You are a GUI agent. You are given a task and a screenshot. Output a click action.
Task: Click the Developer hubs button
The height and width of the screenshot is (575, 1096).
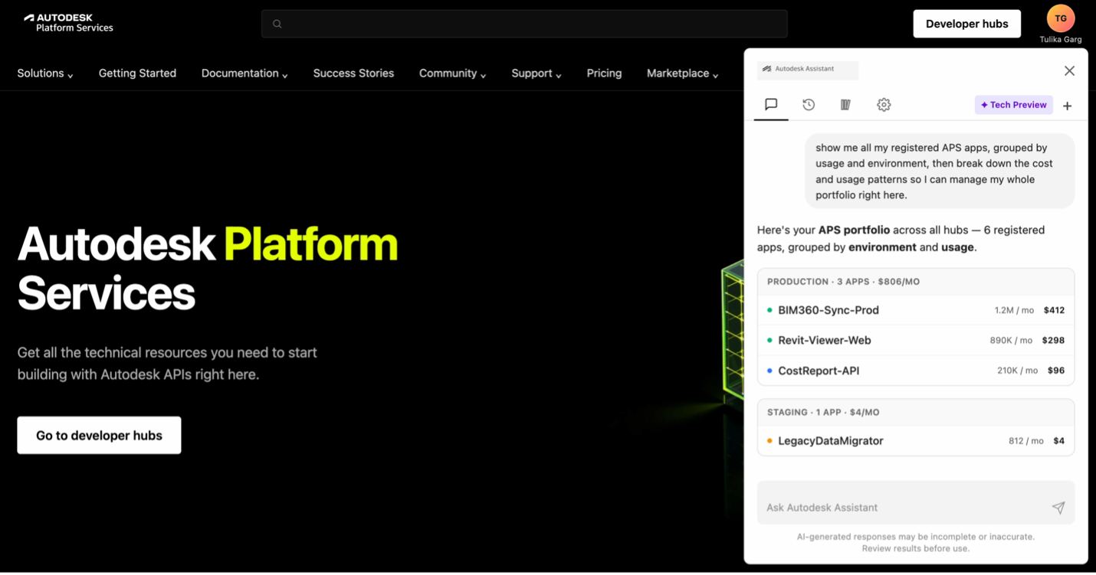966,24
